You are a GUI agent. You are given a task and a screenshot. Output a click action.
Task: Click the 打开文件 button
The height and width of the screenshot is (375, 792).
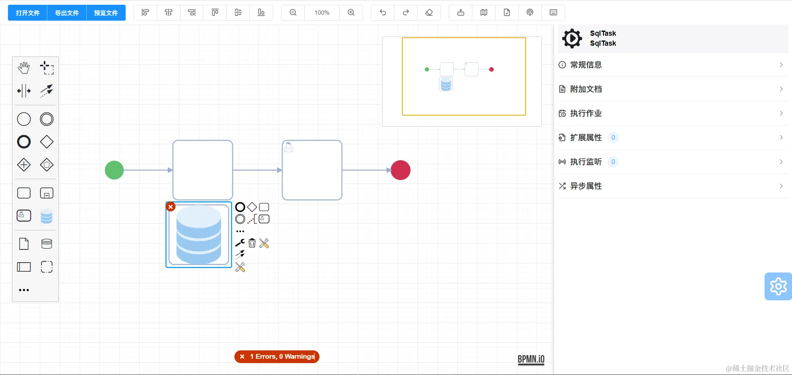click(27, 13)
